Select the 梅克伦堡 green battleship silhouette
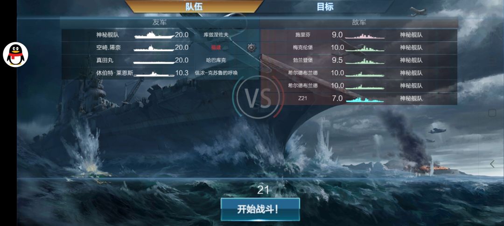The image size is (504, 226). point(364,48)
